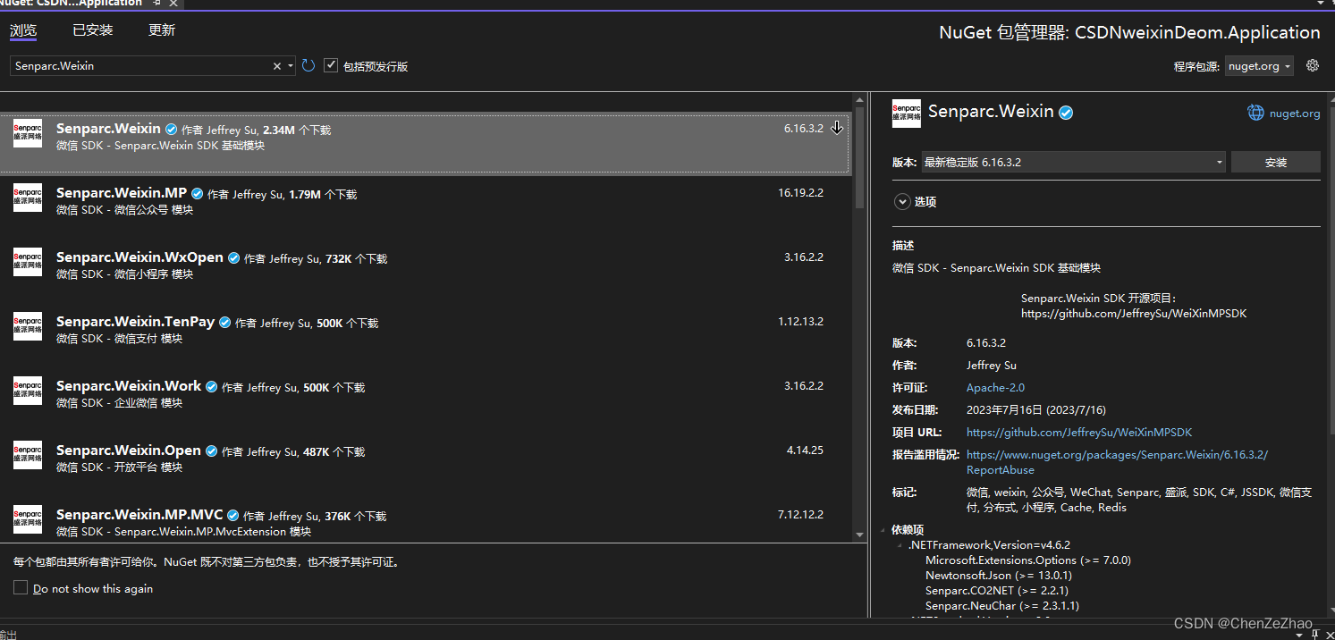Image resolution: width=1335 pixels, height=640 pixels.
Task: Click the 7.12.12.2 version number
Action: pyautogui.click(x=800, y=515)
